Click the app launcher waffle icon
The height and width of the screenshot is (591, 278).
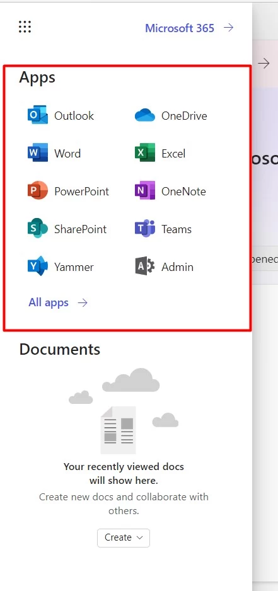tap(25, 26)
